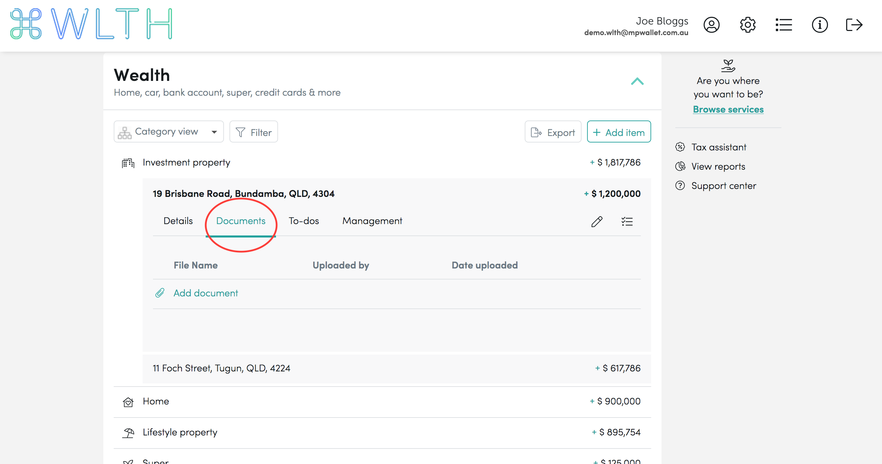
Task: Click the Joe Bloggs account name
Action: (x=662, y=21)
